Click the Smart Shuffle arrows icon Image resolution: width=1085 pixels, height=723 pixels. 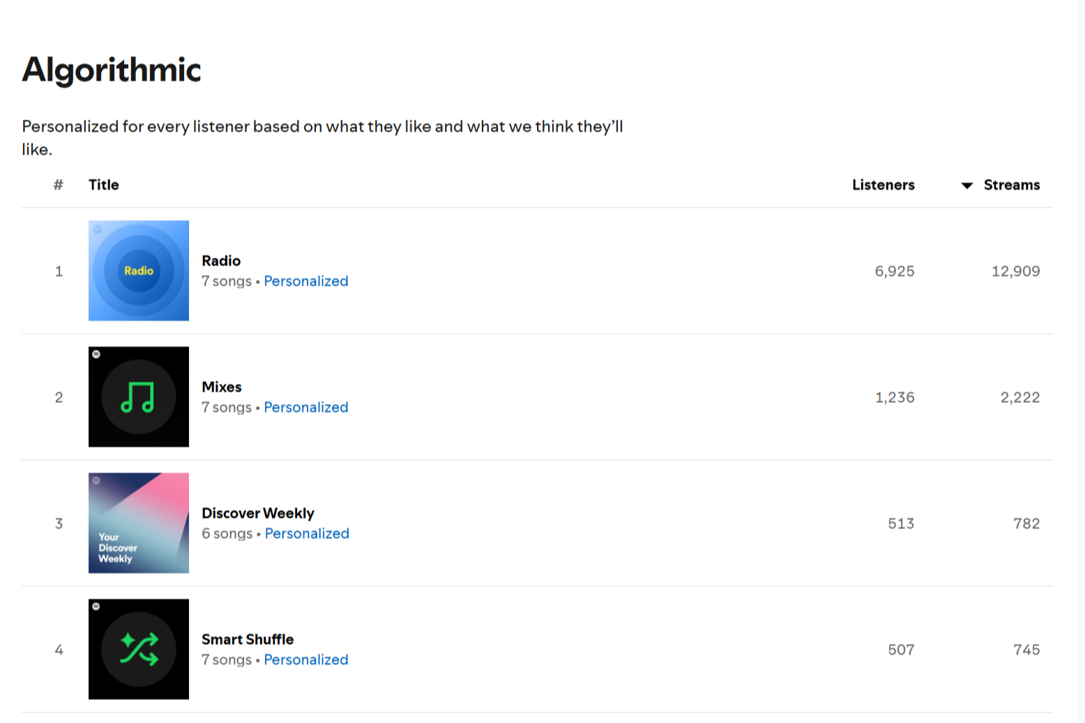(x=139, y=649)
